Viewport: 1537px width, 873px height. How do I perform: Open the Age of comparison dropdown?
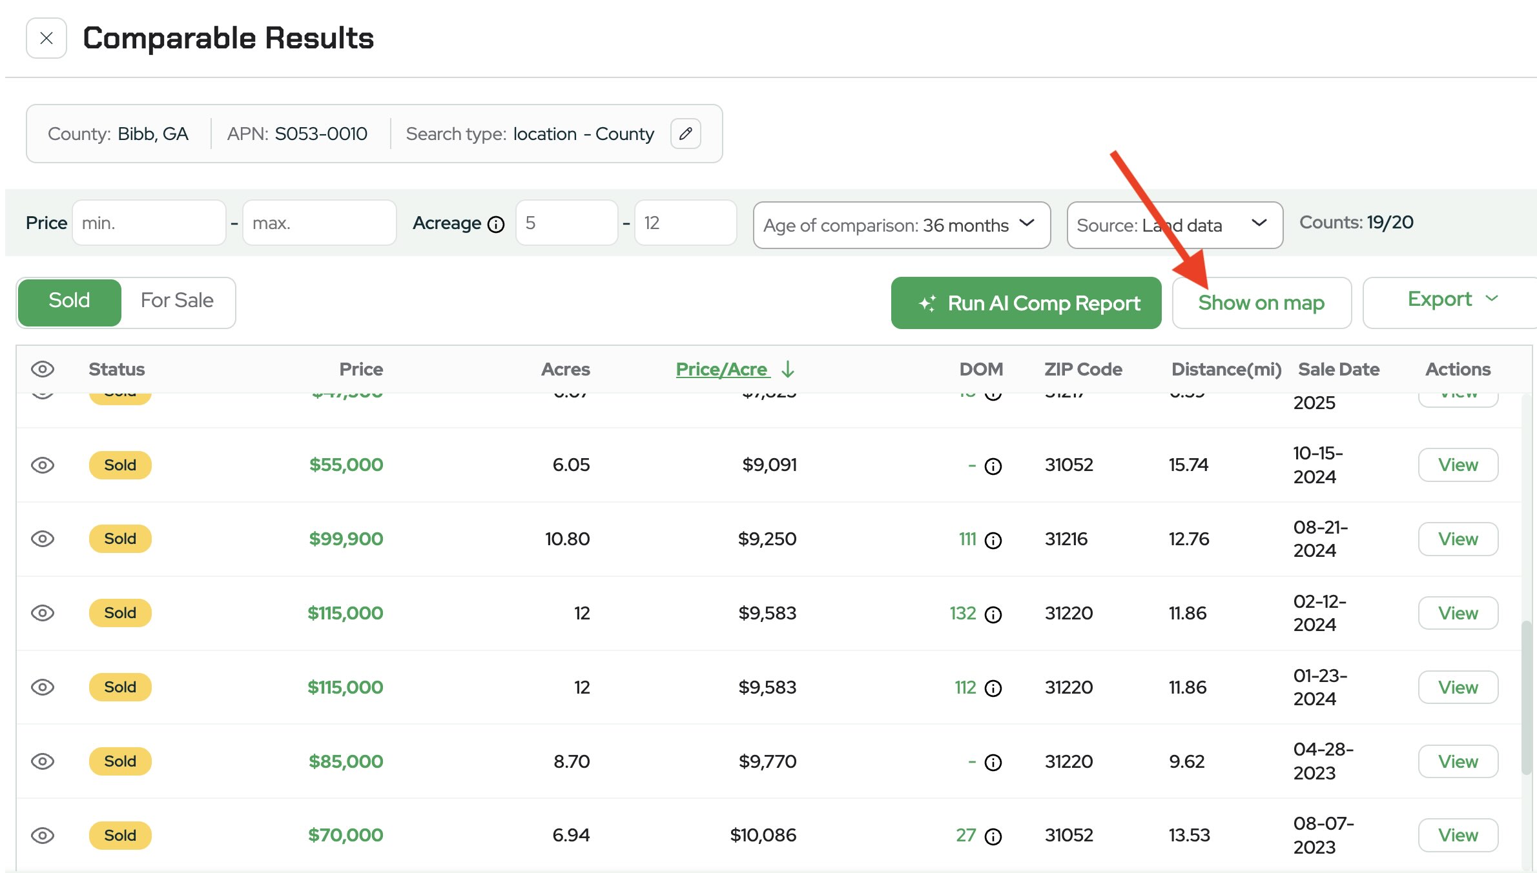coord(901,225)
